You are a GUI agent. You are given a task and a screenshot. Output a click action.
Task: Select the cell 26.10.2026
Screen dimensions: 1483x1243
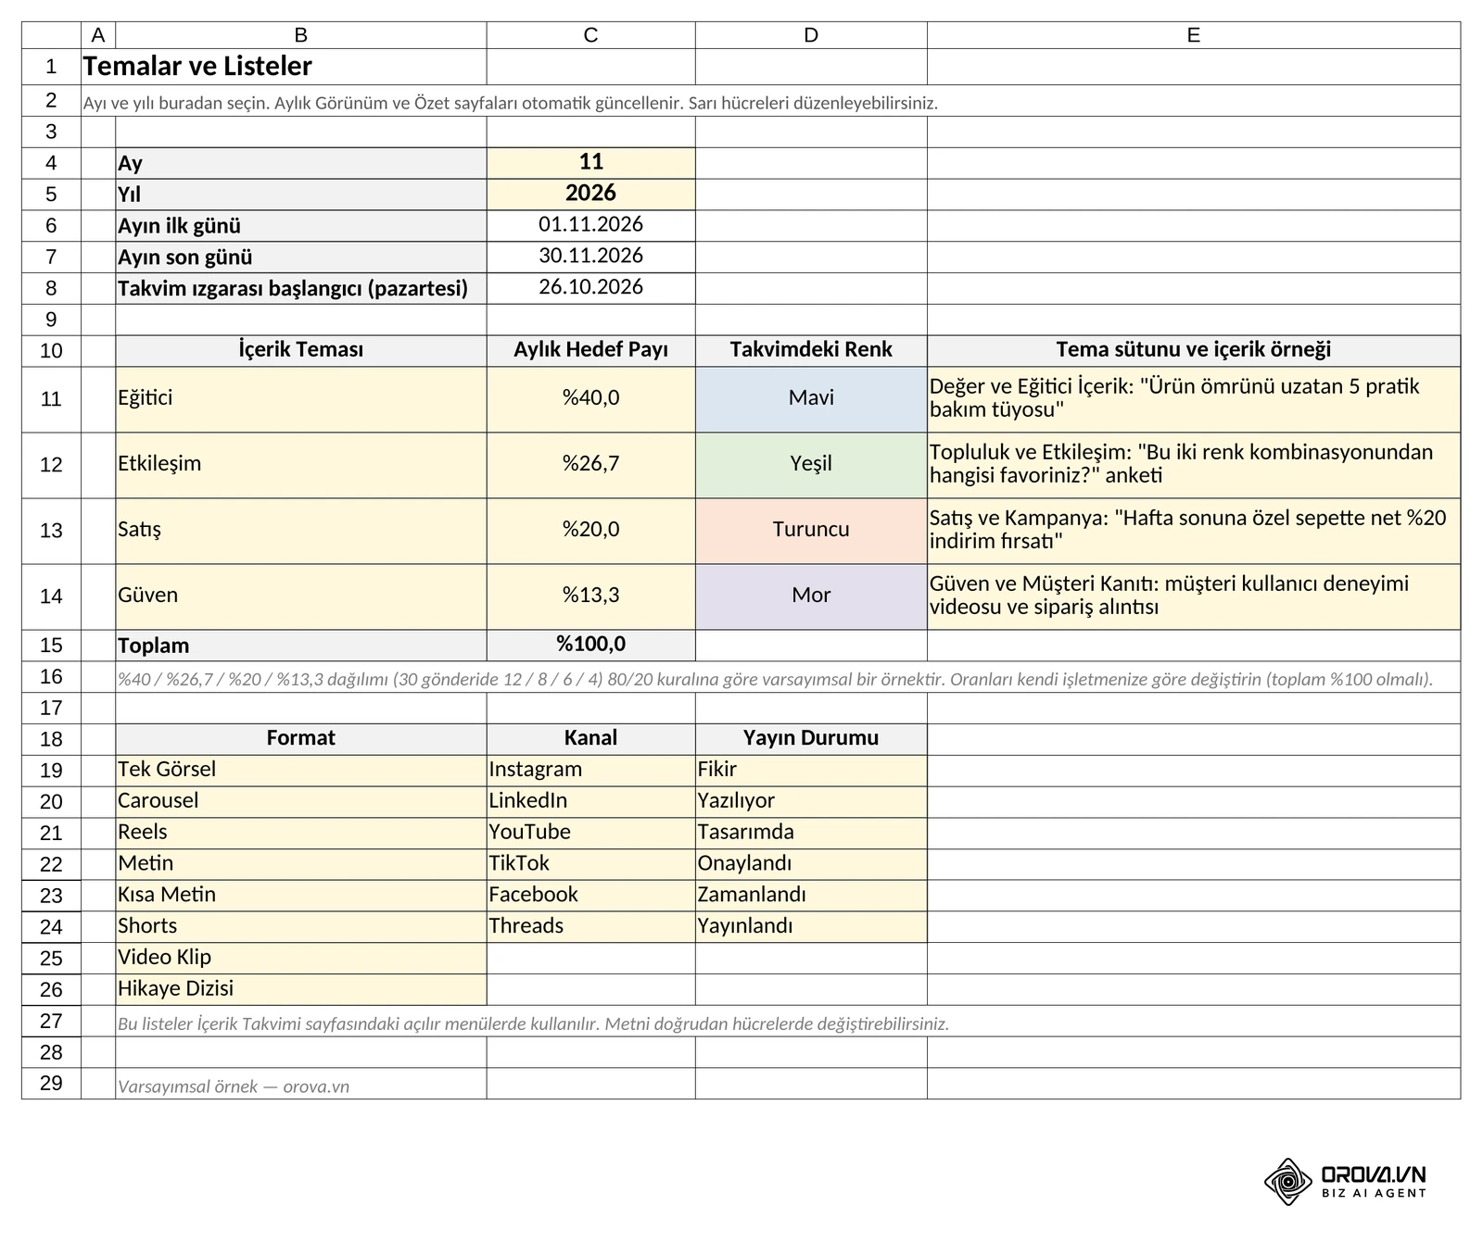click(590, 288)
